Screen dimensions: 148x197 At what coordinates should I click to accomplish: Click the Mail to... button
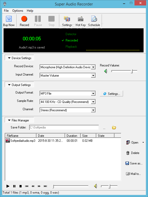tap(133, 174)
